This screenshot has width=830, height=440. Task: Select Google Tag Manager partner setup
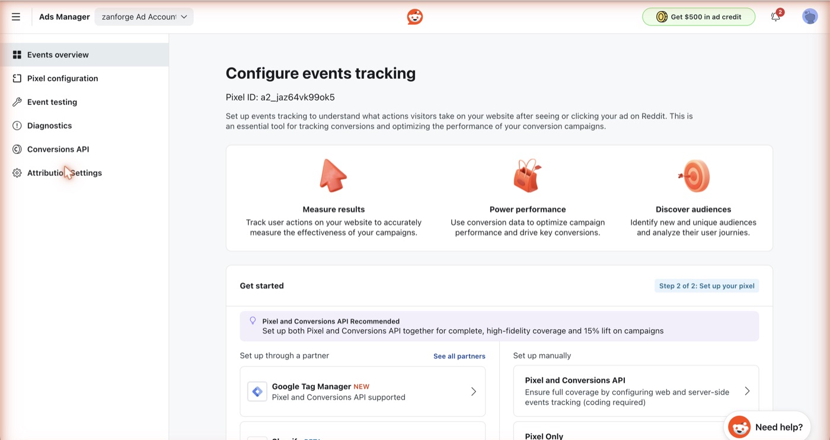pyautogui.click(x=362, y=391)
